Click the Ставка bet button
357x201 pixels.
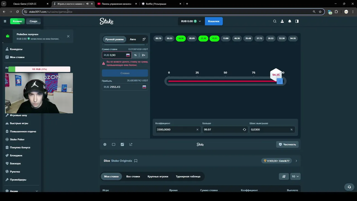125,73
